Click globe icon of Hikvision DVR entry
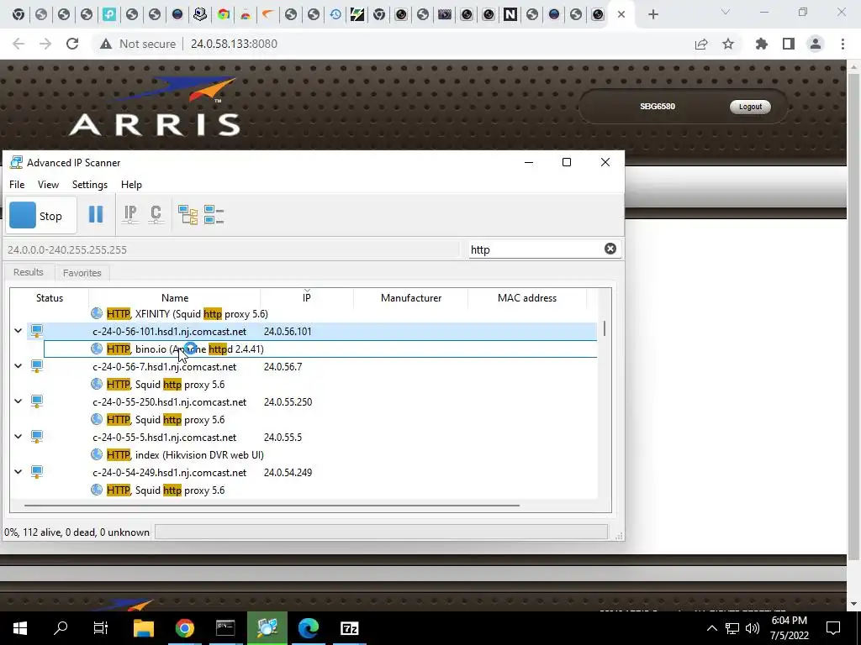Screen dimensions: 861x645 97,454
